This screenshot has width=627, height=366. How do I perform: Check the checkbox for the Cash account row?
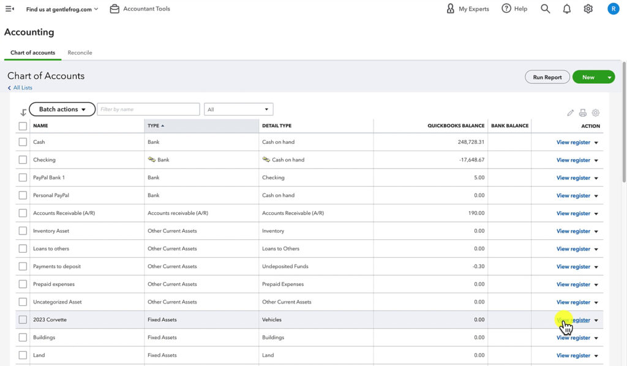tap(23, 142)
